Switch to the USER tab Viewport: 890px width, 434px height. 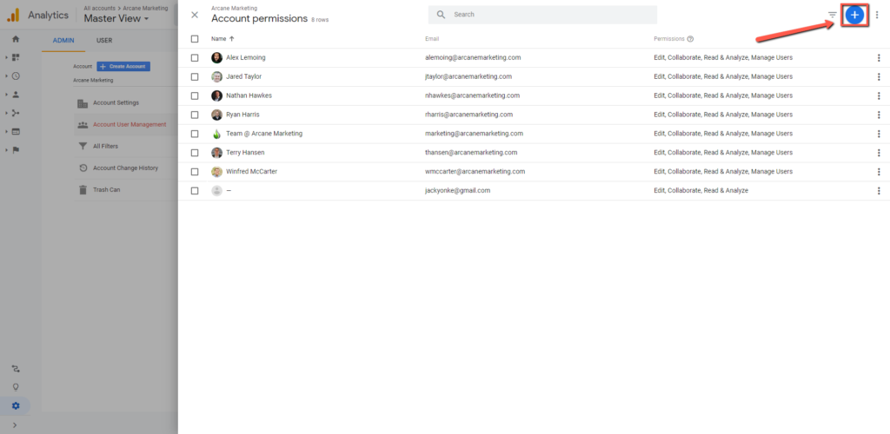pyautogui.click(x=104, y=41)
